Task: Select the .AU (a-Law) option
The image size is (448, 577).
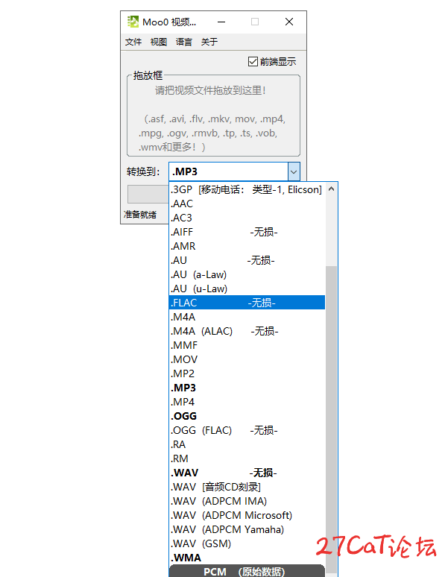Action: click(x=247, y=274)
